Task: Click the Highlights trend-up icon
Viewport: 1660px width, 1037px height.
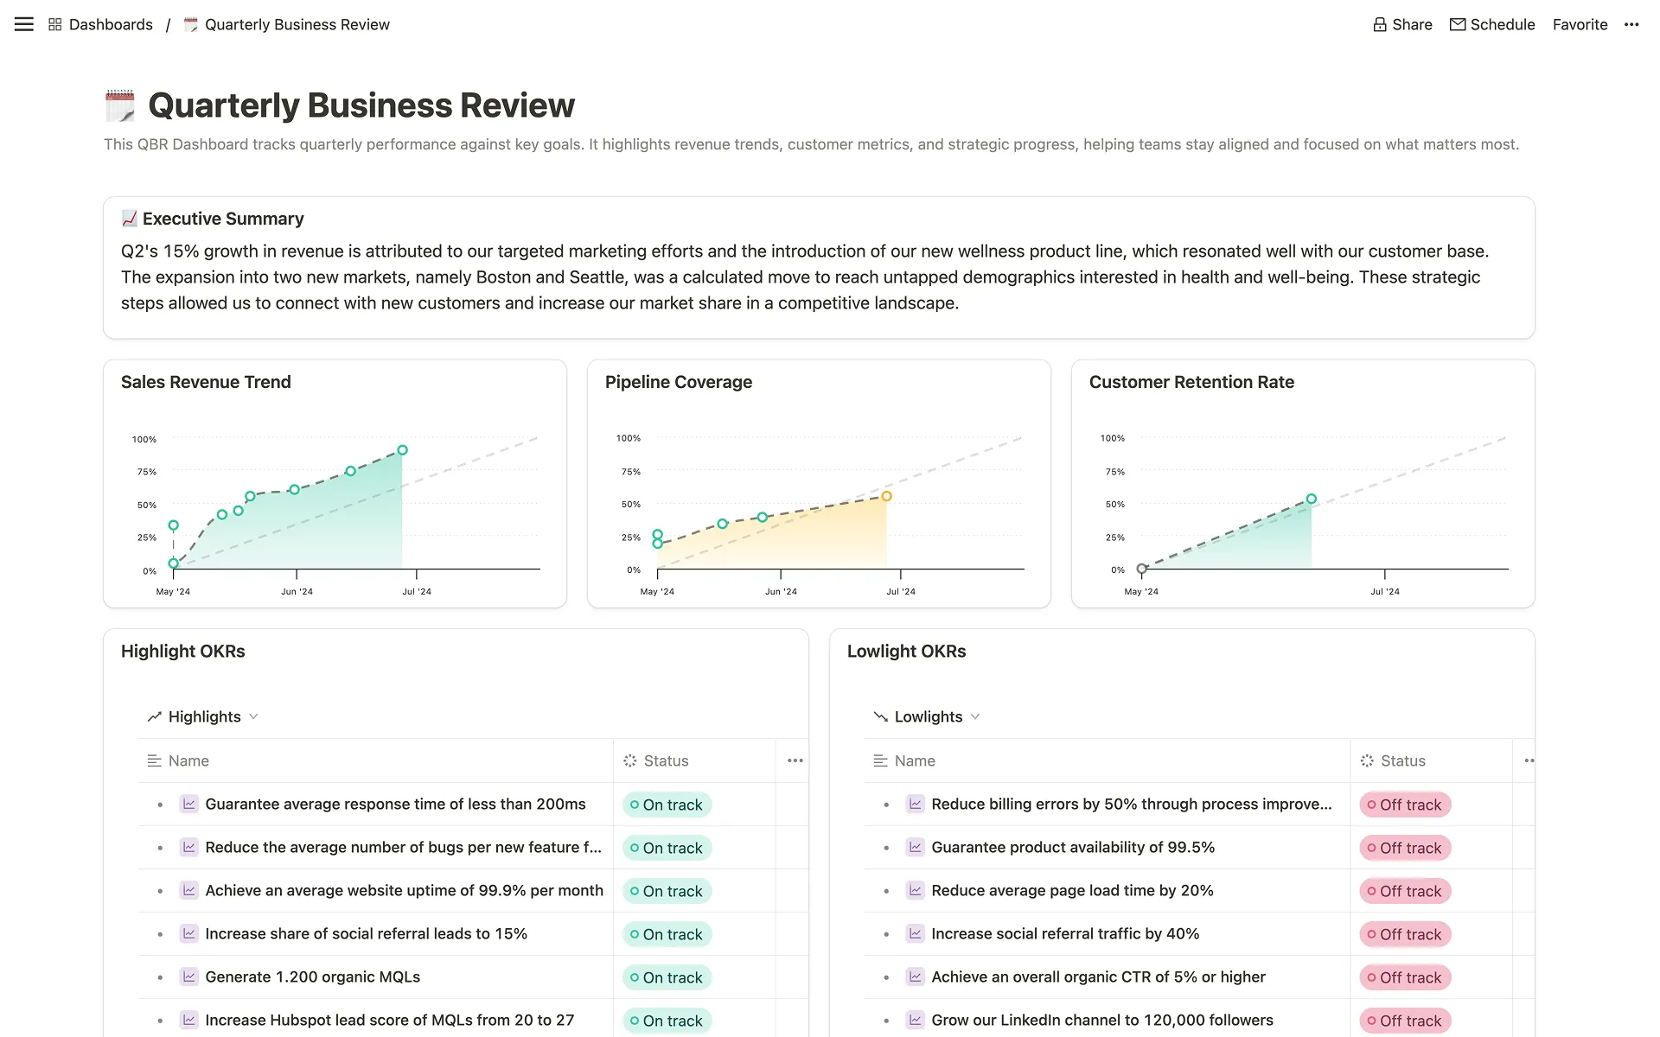Action: (155, 716)
